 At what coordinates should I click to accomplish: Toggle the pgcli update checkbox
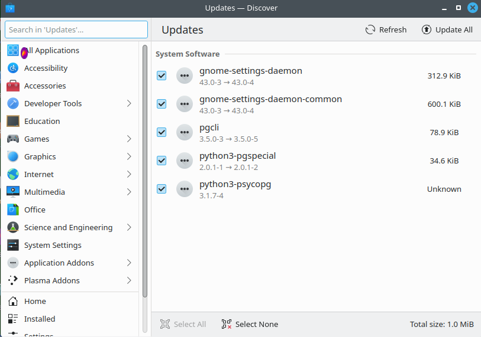(x=162, y=132)
